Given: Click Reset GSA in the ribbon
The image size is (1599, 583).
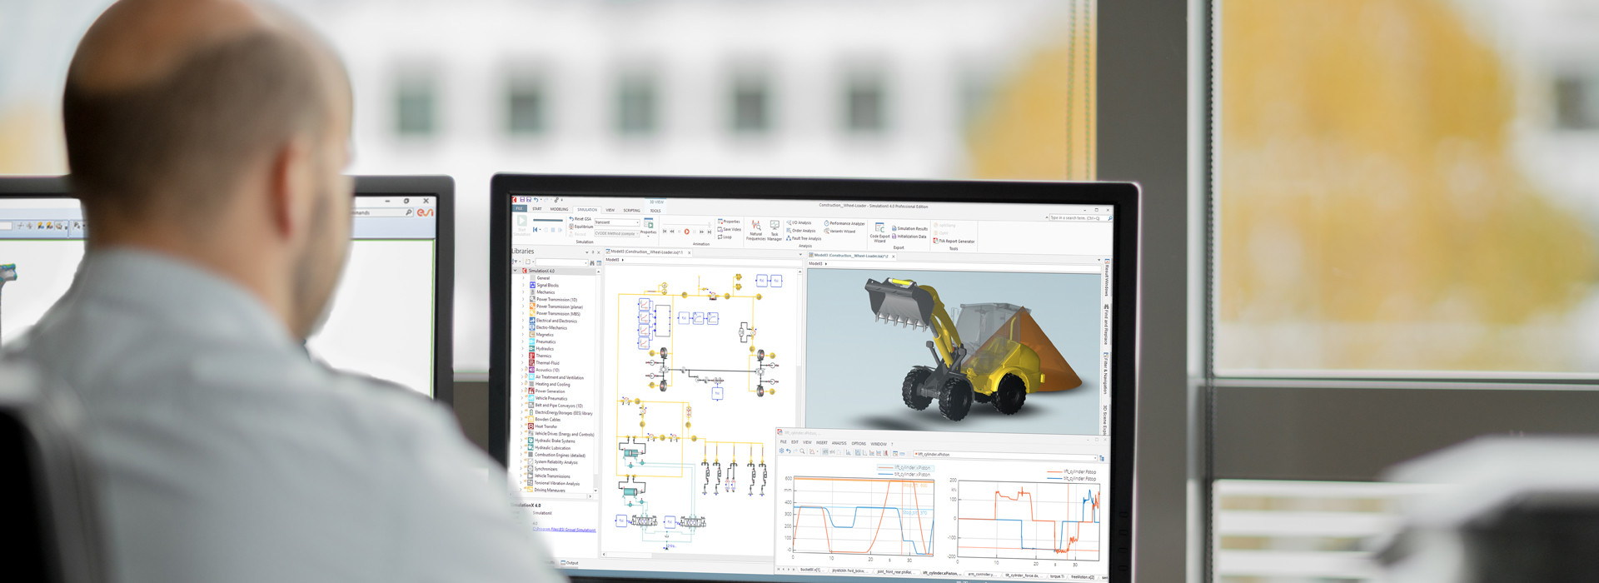Looking at the screenshot, I should pos(580,219).
